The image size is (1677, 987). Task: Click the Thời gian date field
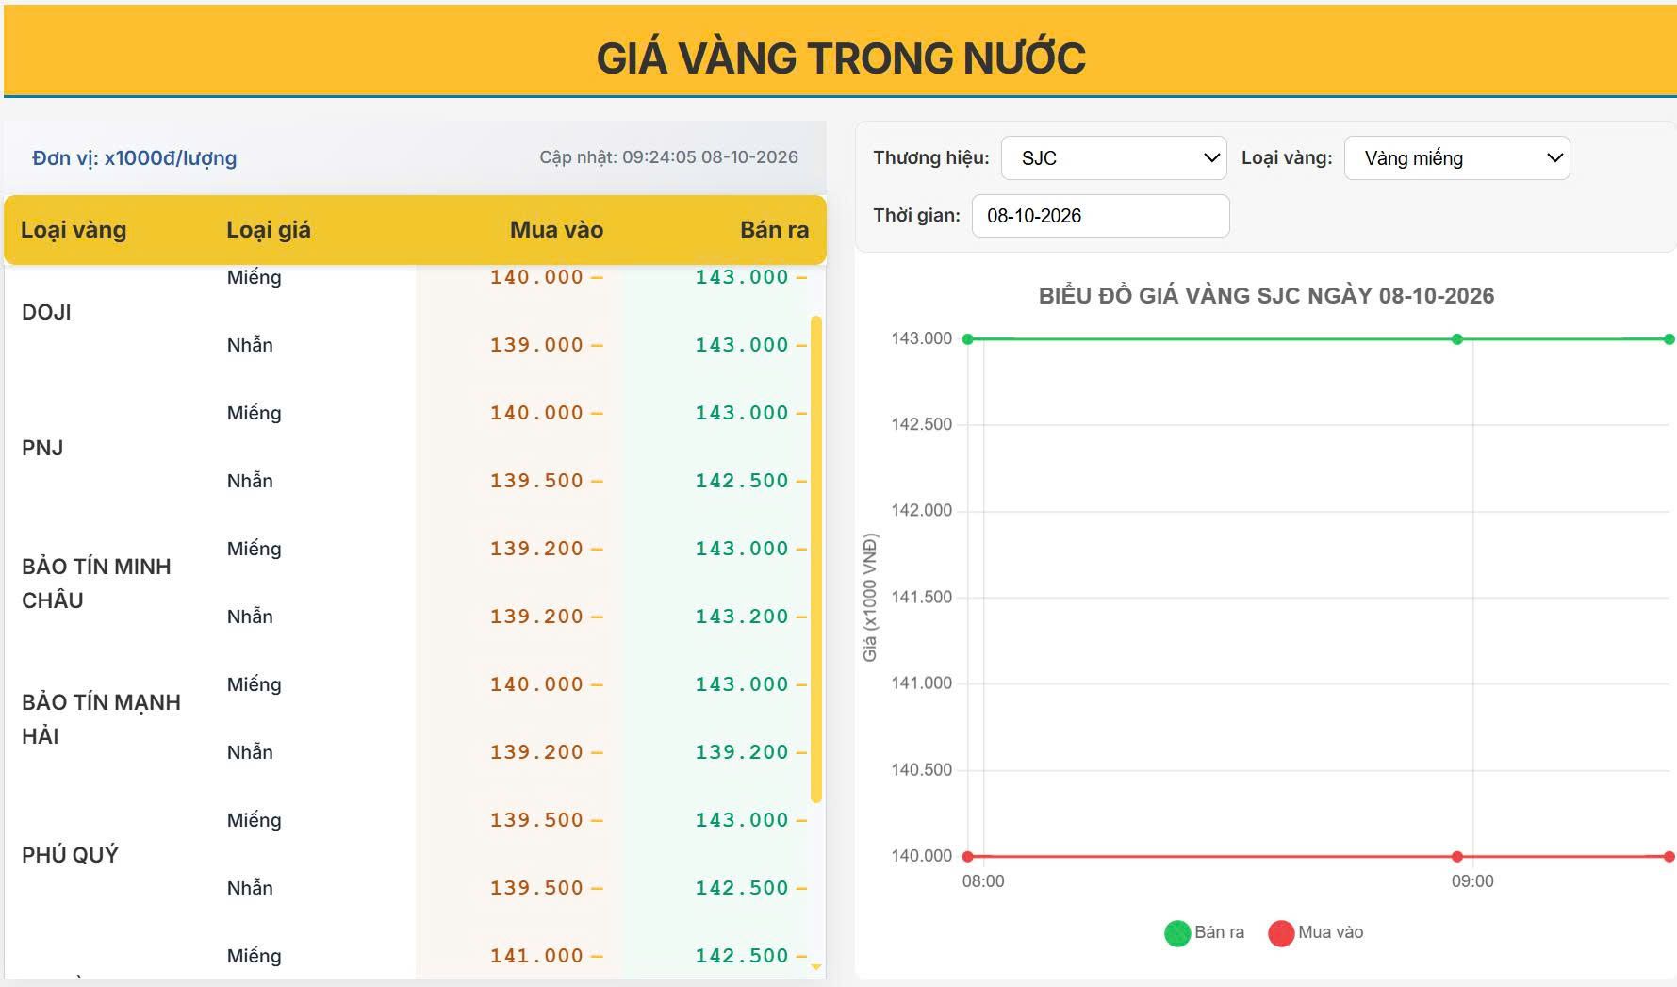[x=1100, y=216]
